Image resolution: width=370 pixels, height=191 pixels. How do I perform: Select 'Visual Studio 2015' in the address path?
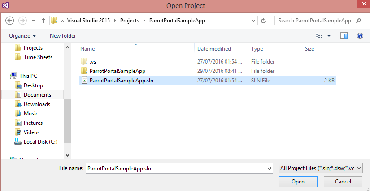(88, 21)
